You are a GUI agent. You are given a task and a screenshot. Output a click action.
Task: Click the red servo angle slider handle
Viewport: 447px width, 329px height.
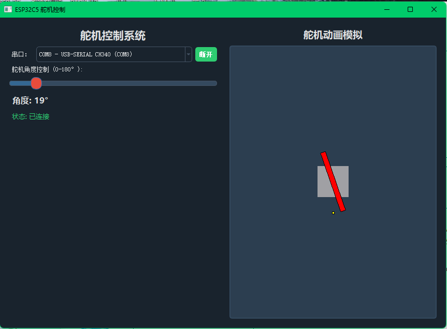point(36,83)
